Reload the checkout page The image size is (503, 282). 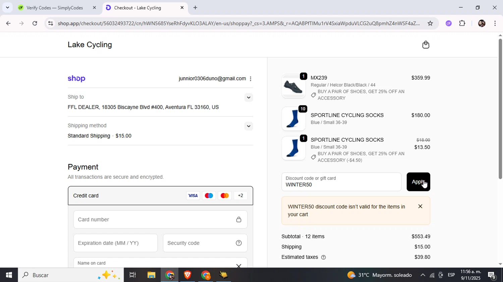[x=35, y=23]
